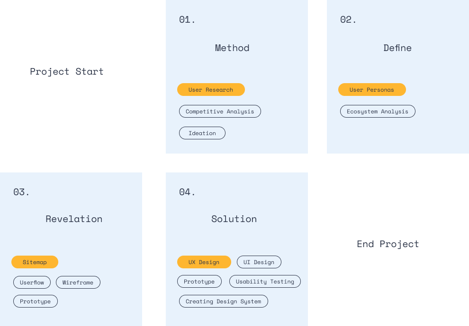The width and height of the screenshot is (469, 326).
Task: Click Prototype tag under Solution
Action: (x=199, y=282)
